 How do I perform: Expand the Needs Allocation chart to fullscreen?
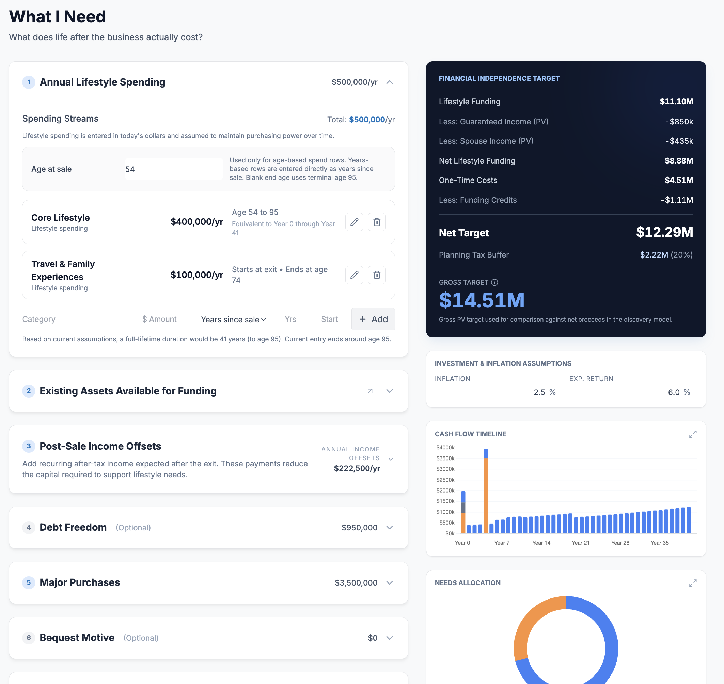point(693,583)
